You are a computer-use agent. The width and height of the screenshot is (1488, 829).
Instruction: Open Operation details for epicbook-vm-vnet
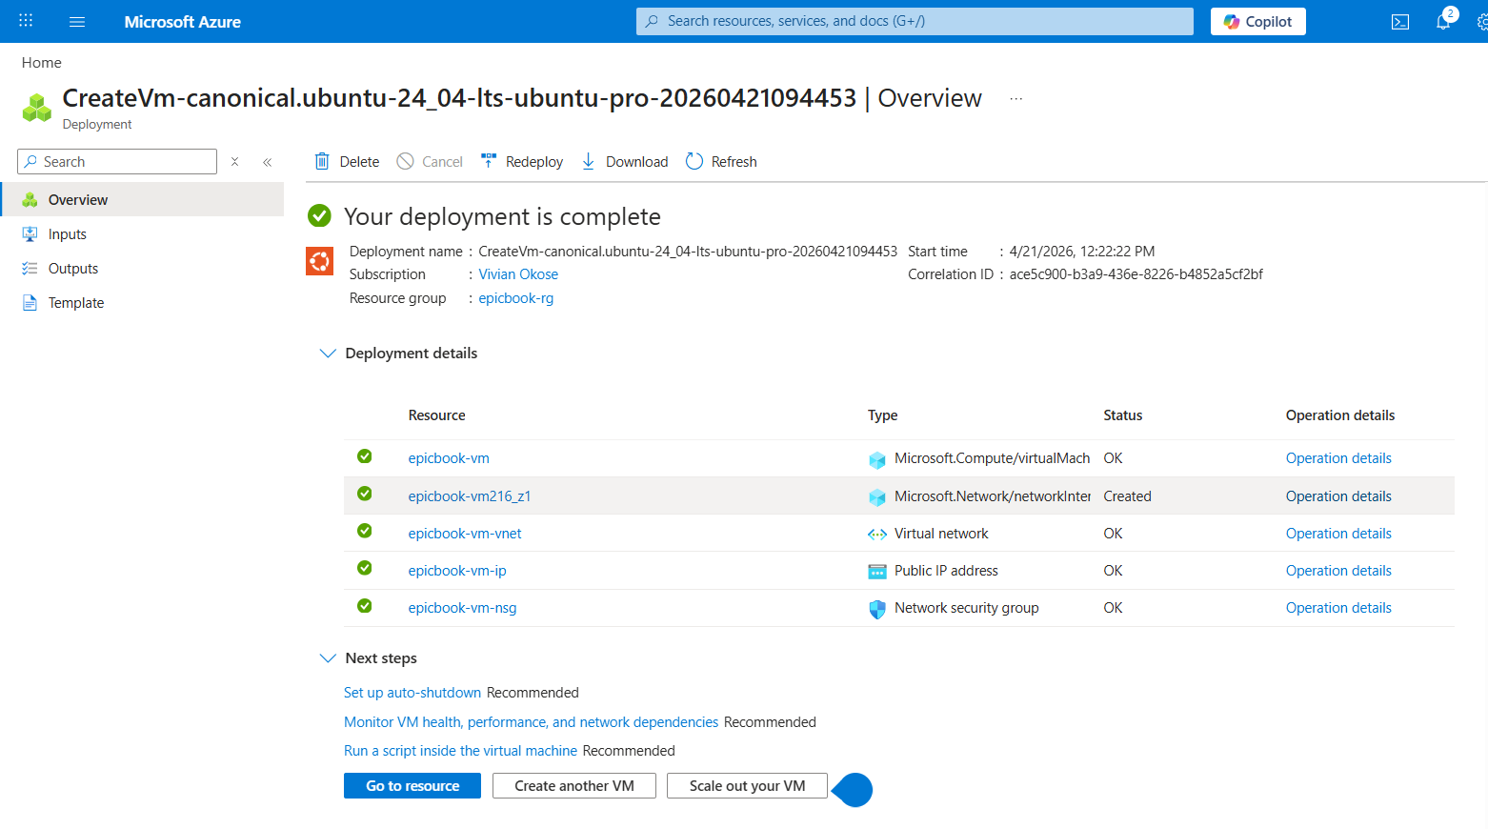coord(1338,534)
